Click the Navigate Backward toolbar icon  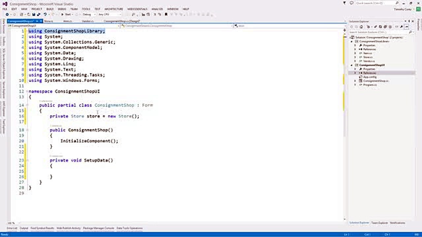(x=7, y=14)
